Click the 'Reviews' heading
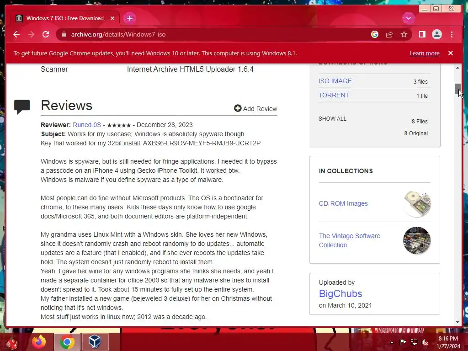Viewport: 468px width, 351px height. [x=67, y=106]
